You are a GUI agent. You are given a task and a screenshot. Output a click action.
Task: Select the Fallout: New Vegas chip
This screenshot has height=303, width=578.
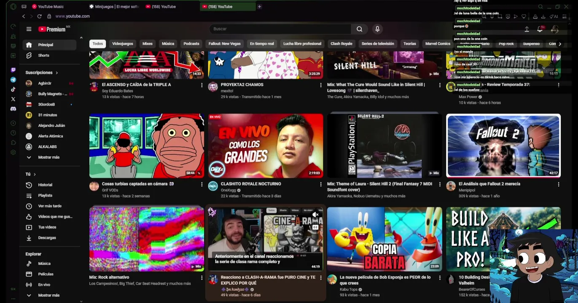coord(224,44)
